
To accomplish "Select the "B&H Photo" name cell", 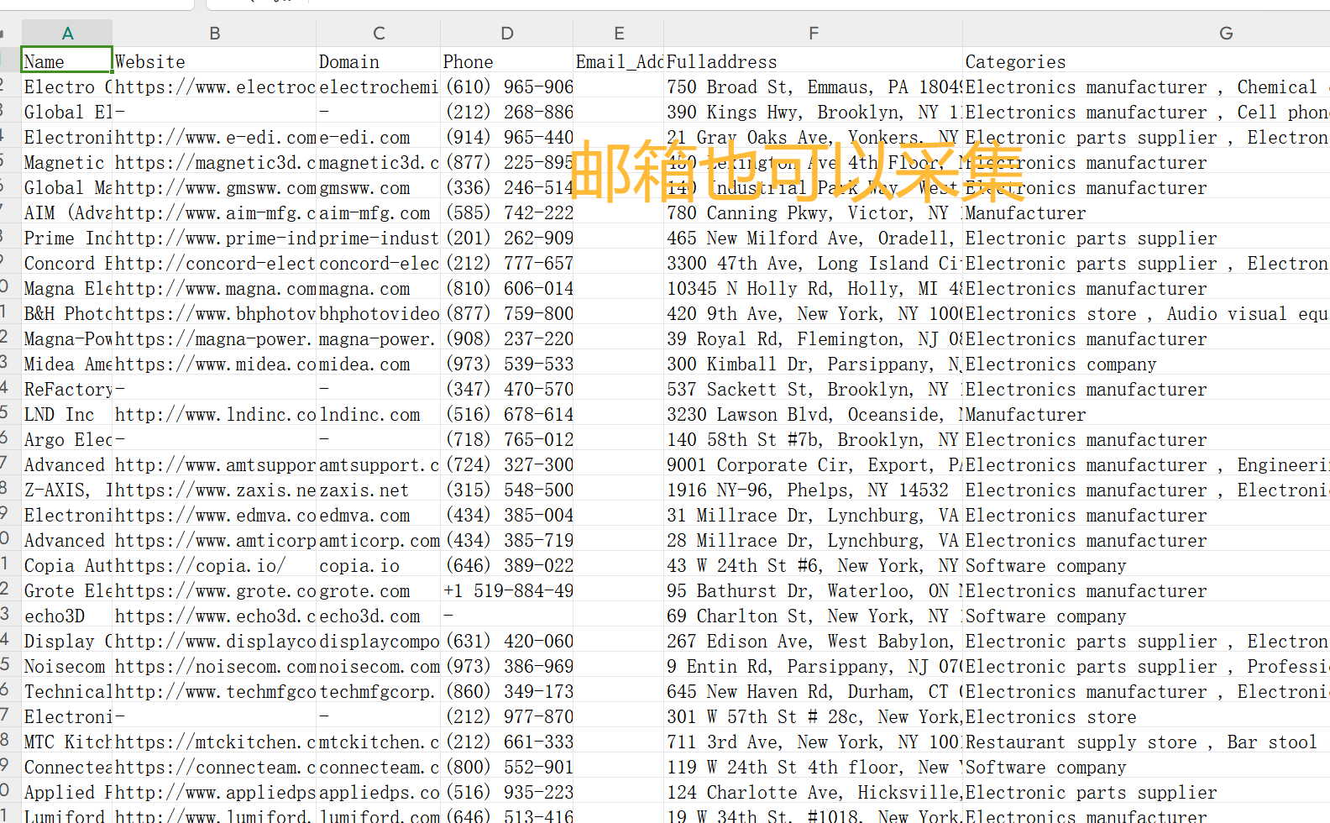I will click(x=67, y=313).
